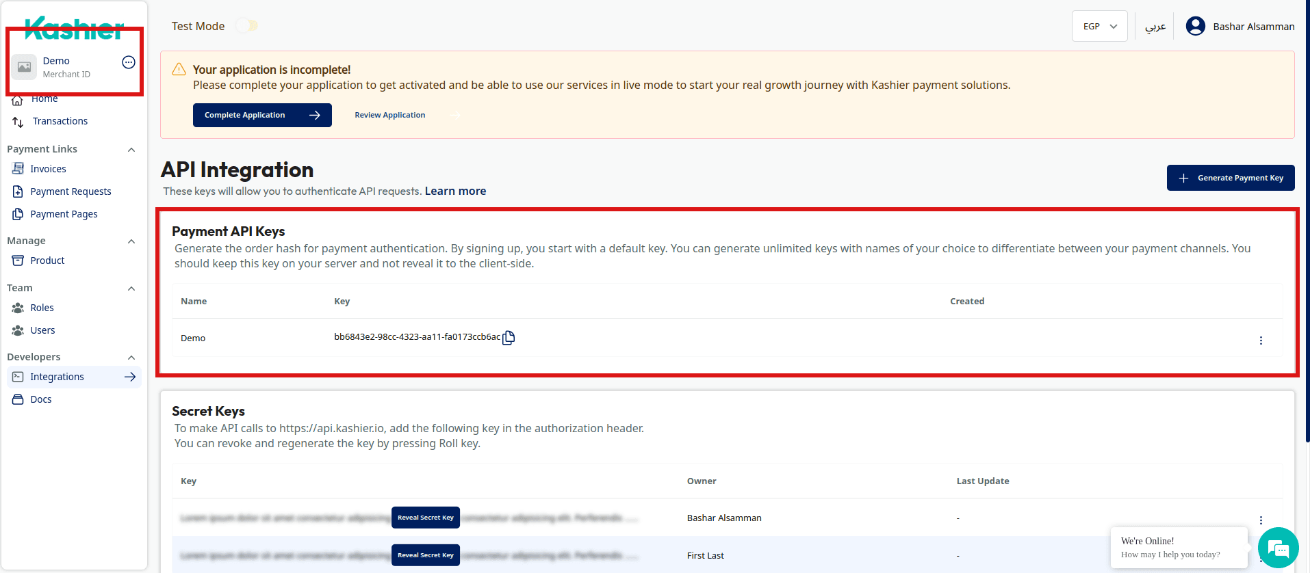
Task: Click the Owner column header
Action: pos(702,481)
